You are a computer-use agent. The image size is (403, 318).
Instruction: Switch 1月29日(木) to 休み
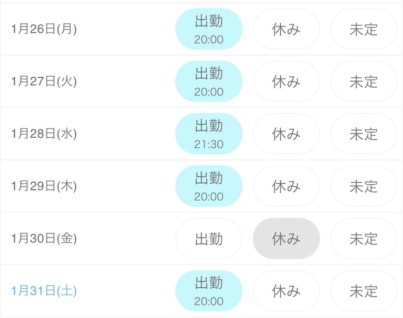286,186
